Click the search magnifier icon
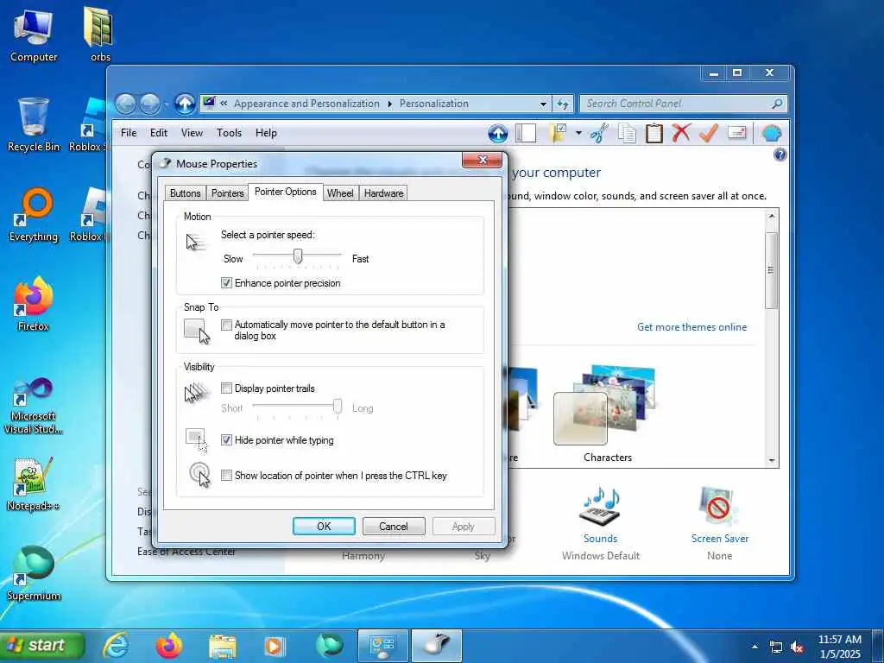The height and width of the screenshot is (663, 884). click(777, 104)
